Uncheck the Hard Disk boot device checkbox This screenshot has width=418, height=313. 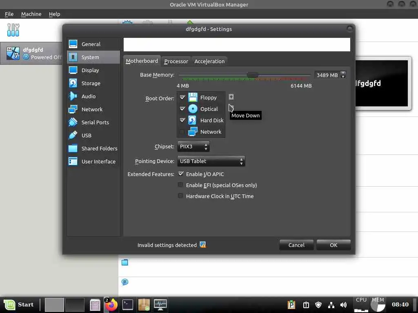(182, 120)
